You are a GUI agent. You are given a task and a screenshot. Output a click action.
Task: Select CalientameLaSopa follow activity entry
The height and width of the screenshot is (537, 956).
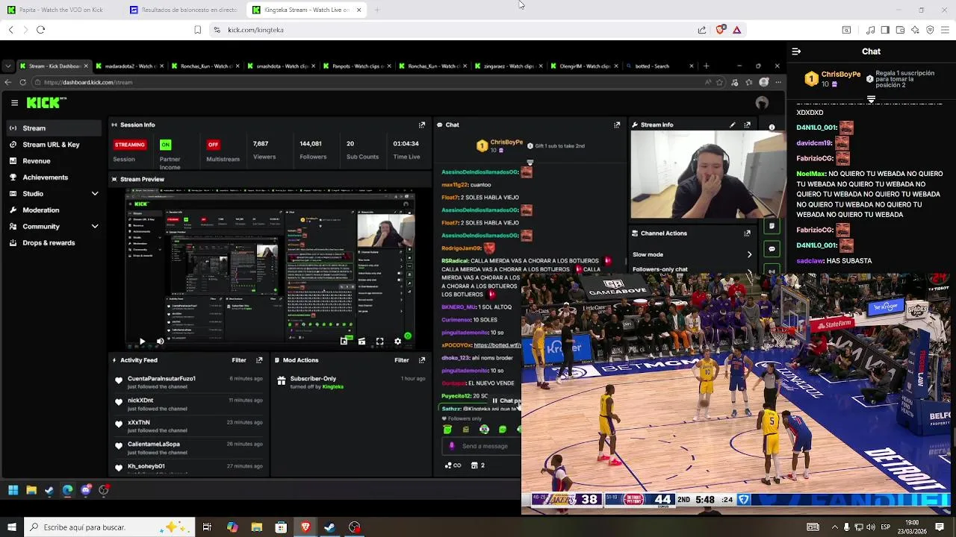187,447
